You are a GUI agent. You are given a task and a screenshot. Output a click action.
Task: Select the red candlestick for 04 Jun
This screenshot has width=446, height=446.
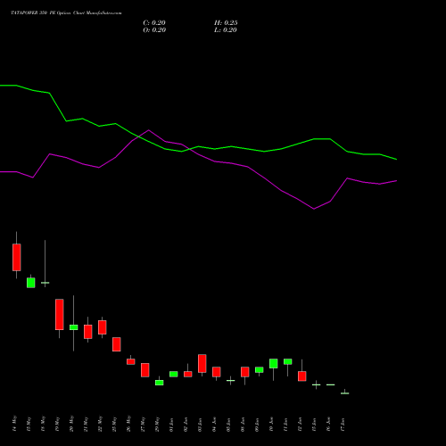click(x=217, y=372)
